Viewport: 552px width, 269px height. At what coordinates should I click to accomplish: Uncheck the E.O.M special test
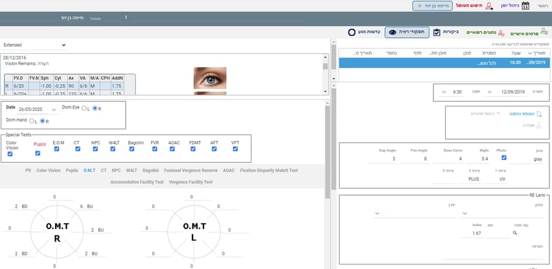57,149
